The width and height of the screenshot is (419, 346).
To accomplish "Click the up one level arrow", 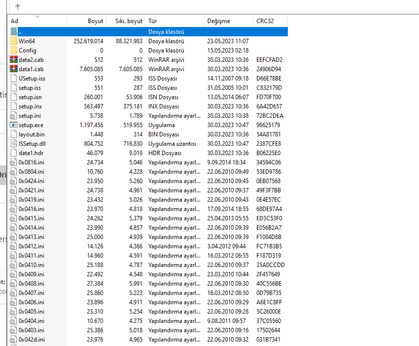I will pyautogui.click(x=18, y=6).
